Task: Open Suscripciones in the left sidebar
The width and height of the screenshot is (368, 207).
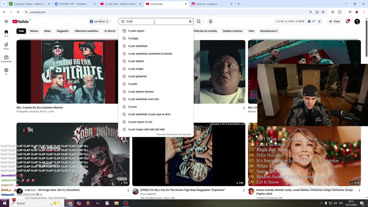Action: pos(6,59)
